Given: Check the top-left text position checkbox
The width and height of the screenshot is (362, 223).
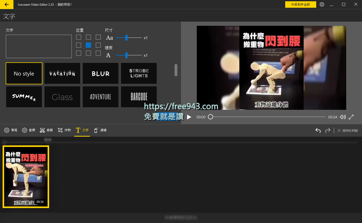Looking at the screenshot, I should point(79,37).
